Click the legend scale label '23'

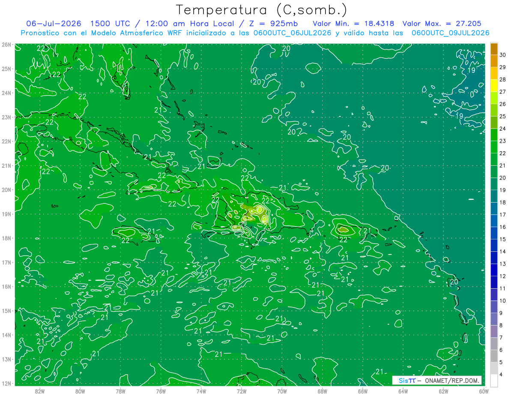pos(502,141)
